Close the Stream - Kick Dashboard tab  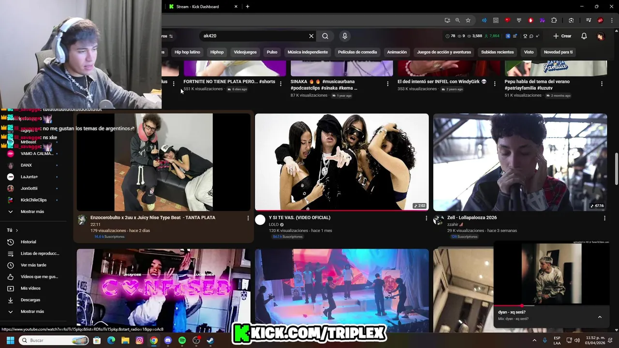click(x=236, y=6)
